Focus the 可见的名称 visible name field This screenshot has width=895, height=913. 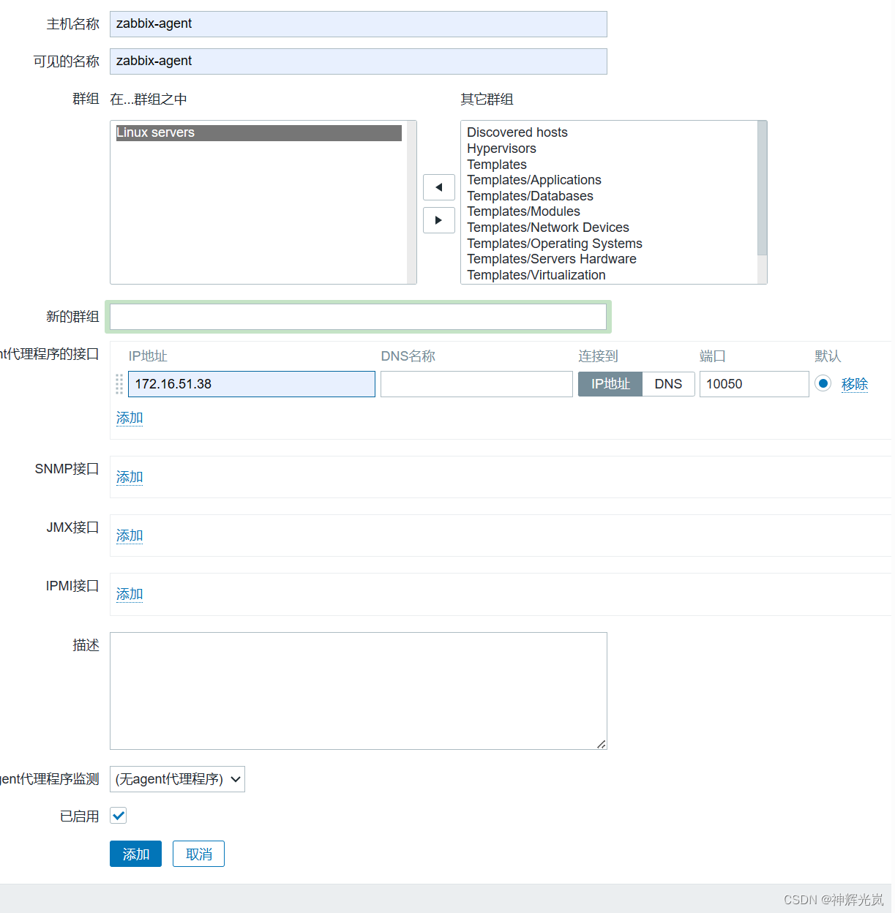(x=359, y=61)
